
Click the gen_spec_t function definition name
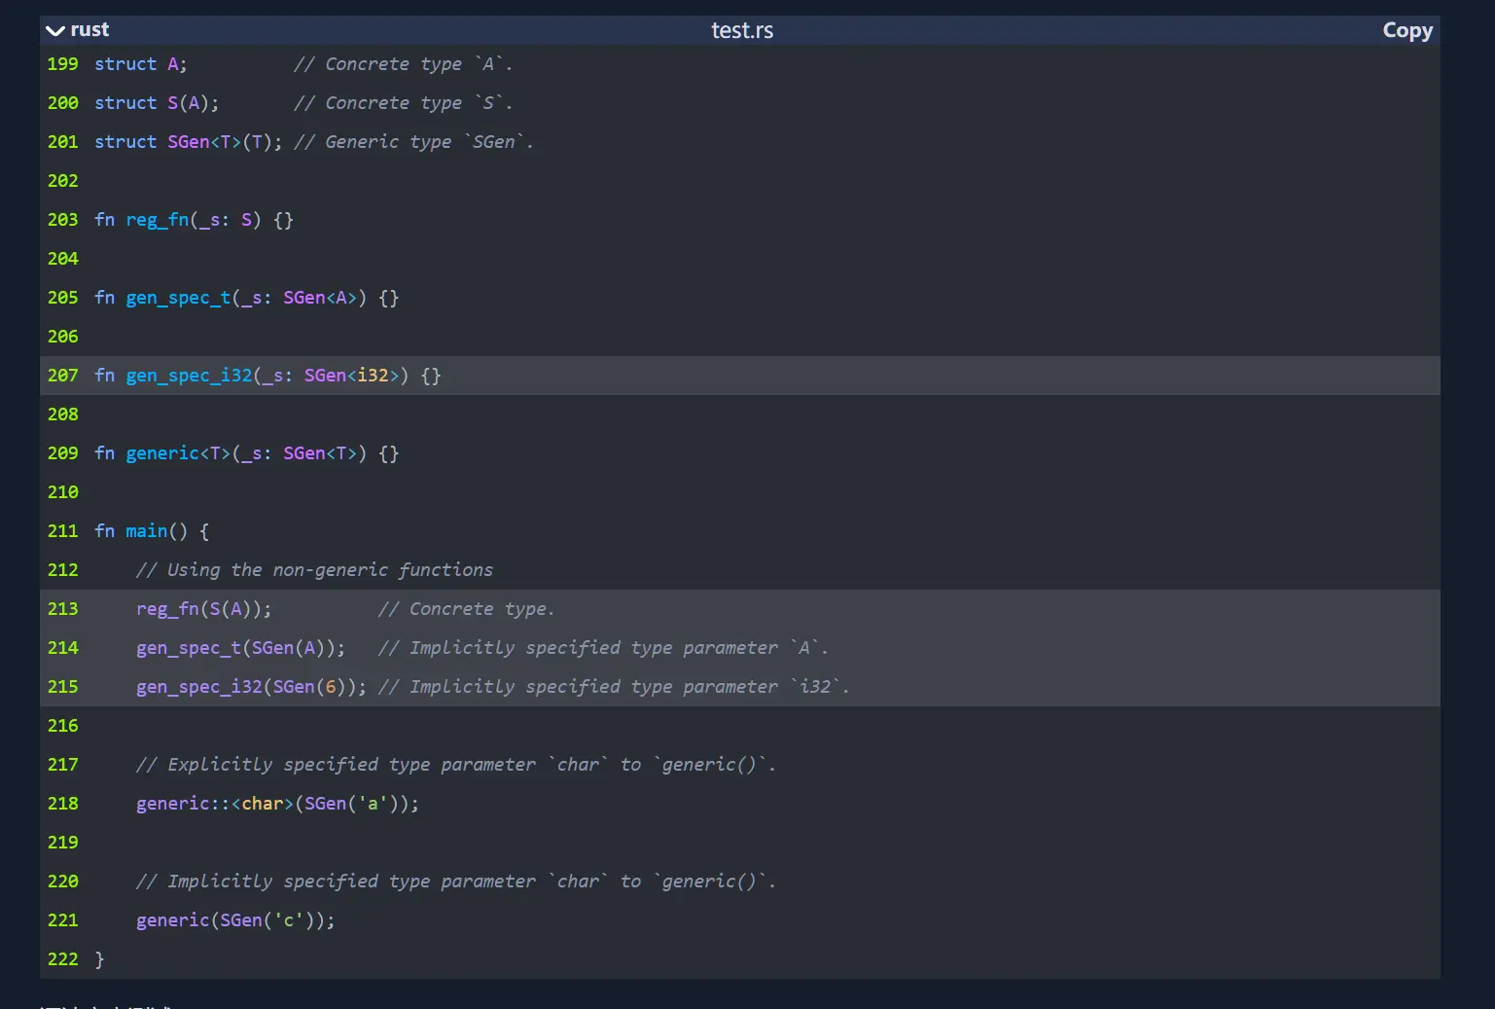tap(178, 298)
